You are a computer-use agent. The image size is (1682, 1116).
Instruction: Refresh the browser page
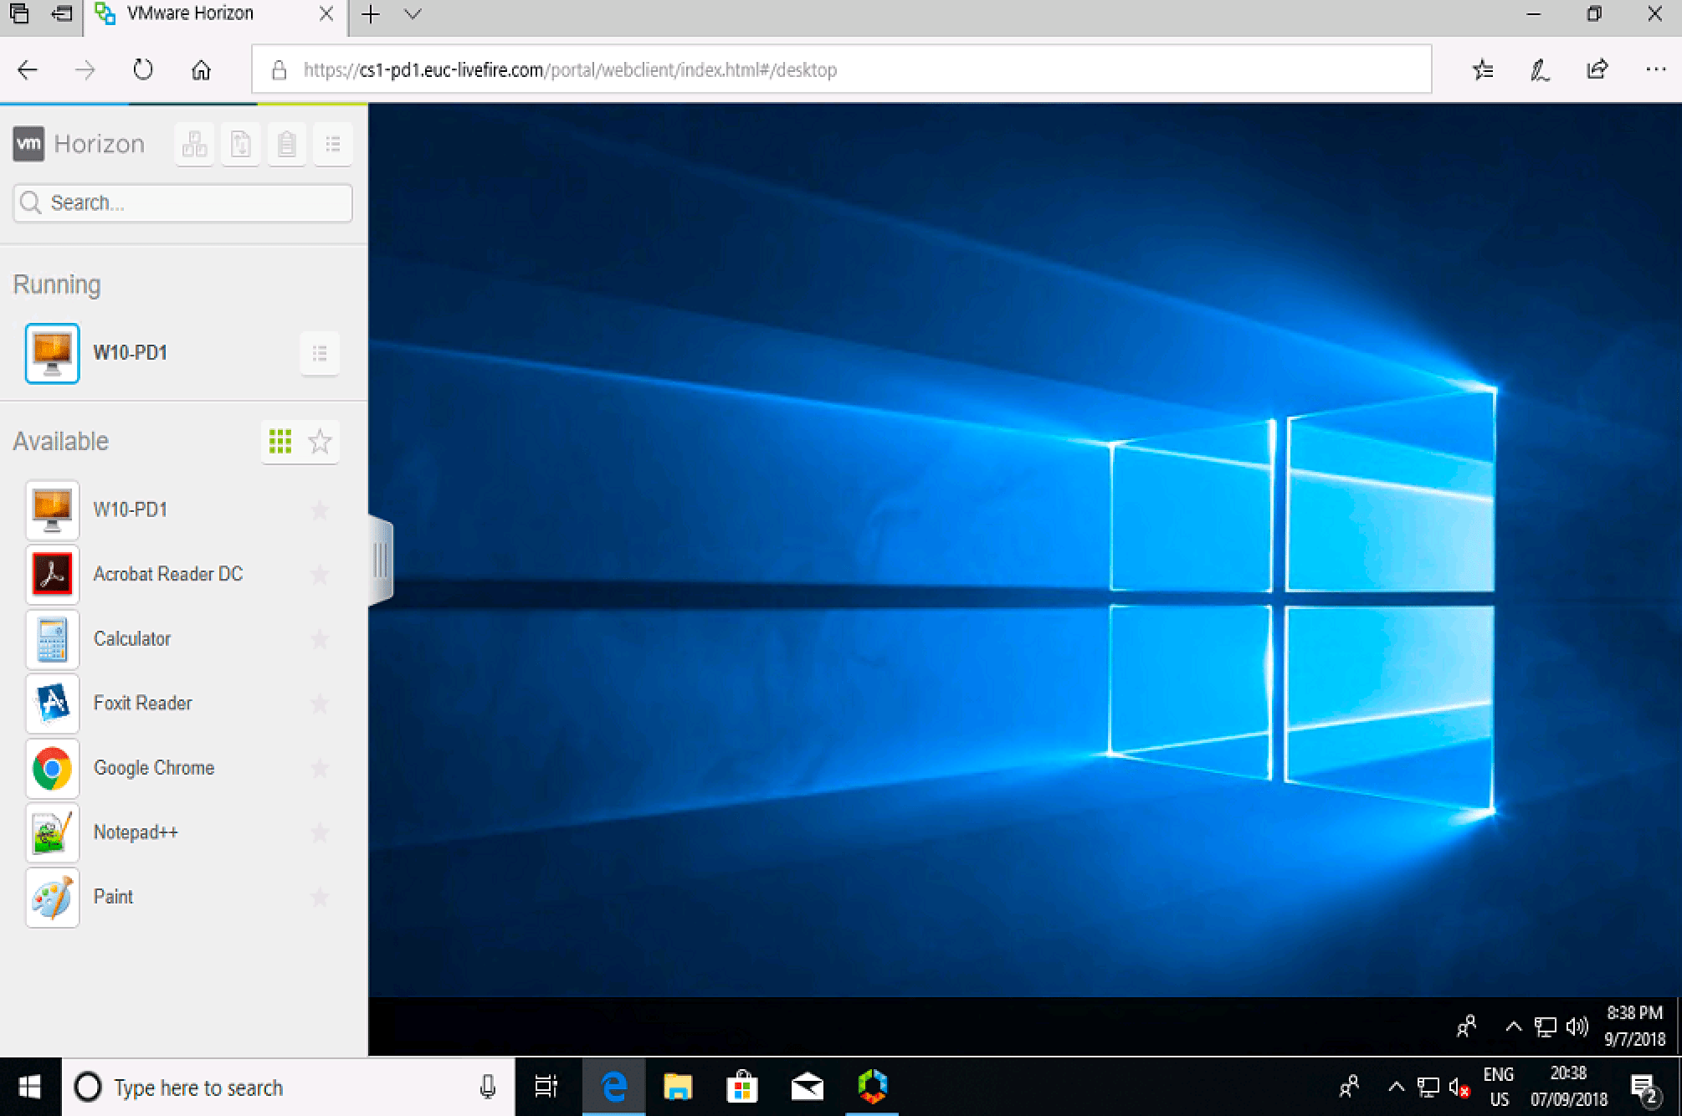click(x=143, y=69)
